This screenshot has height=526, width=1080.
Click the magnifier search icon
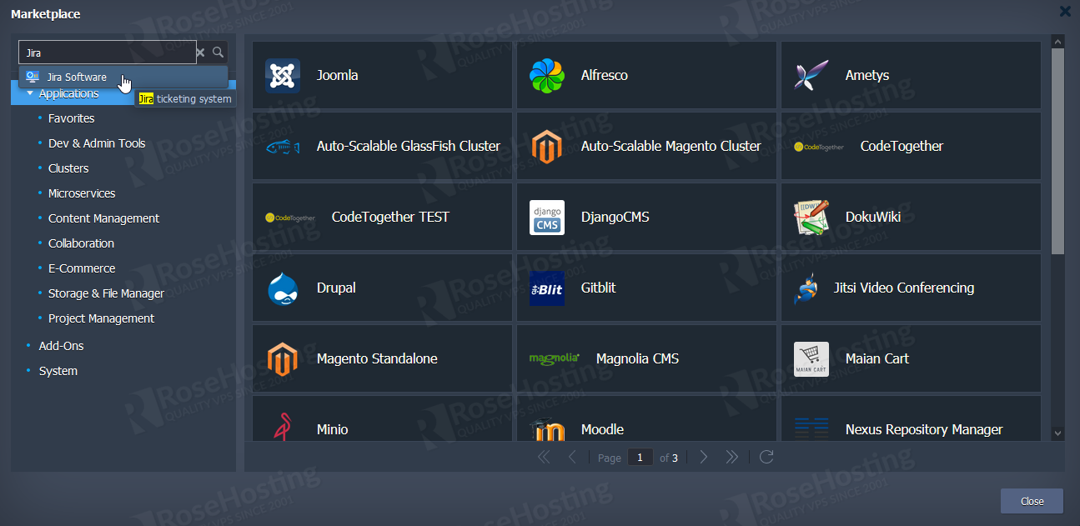point(218,53)
